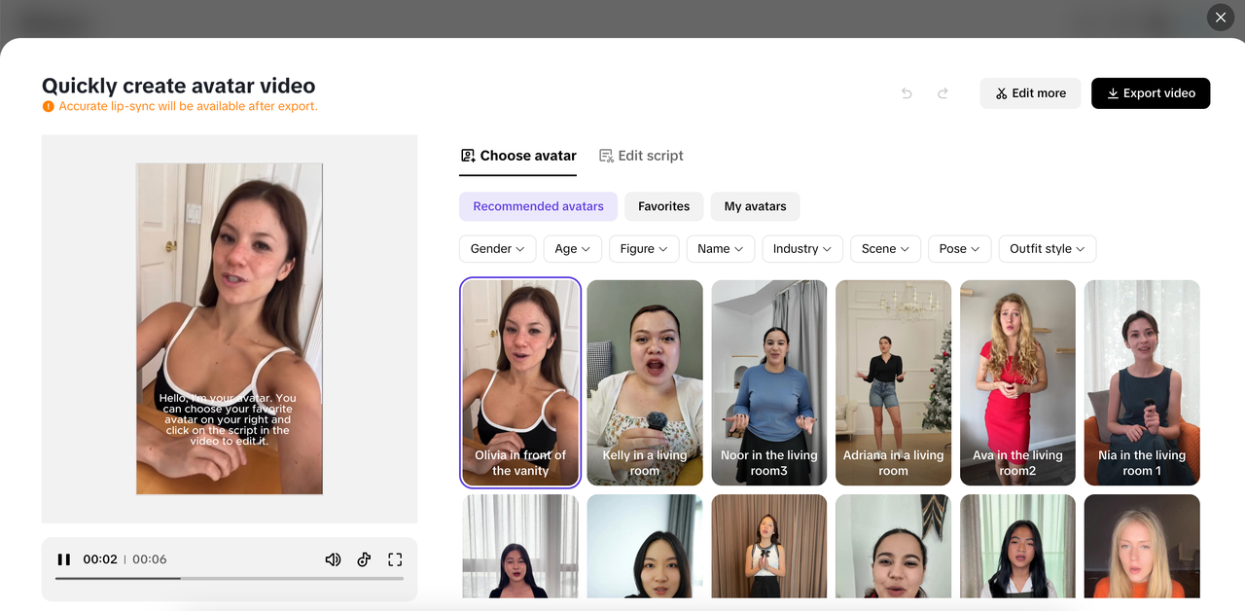Click the script caption in video preview
Screen dimensions: 1245x611
click(229, 419)
